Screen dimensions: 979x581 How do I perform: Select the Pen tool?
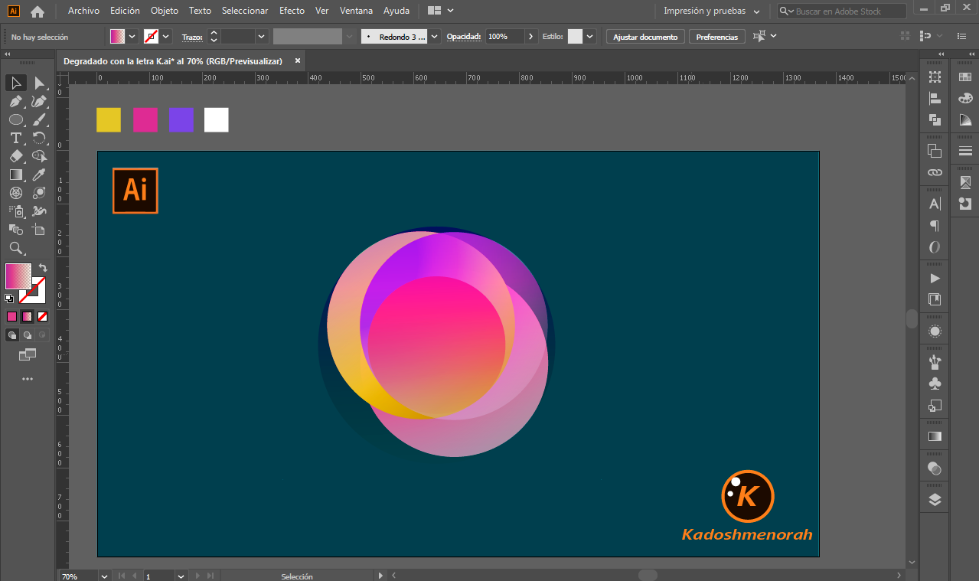point(16,101)
